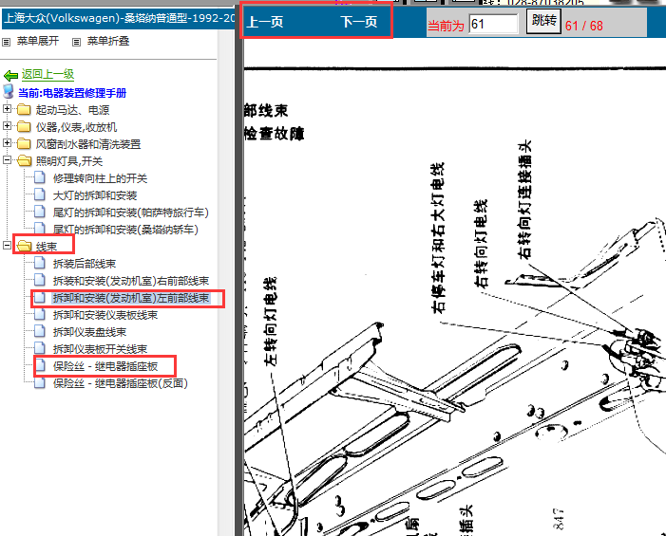
Task: Click folder icon of 起动马达、电源
Action: (x=24, y=110)
